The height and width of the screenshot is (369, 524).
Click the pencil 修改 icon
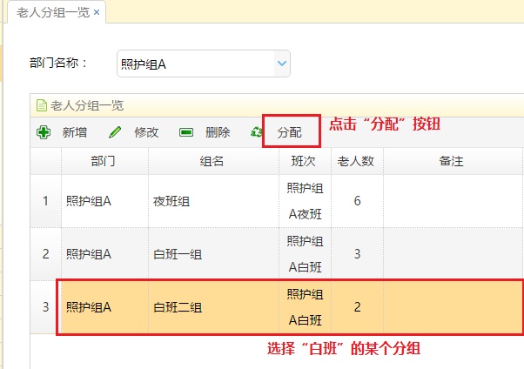115,132
